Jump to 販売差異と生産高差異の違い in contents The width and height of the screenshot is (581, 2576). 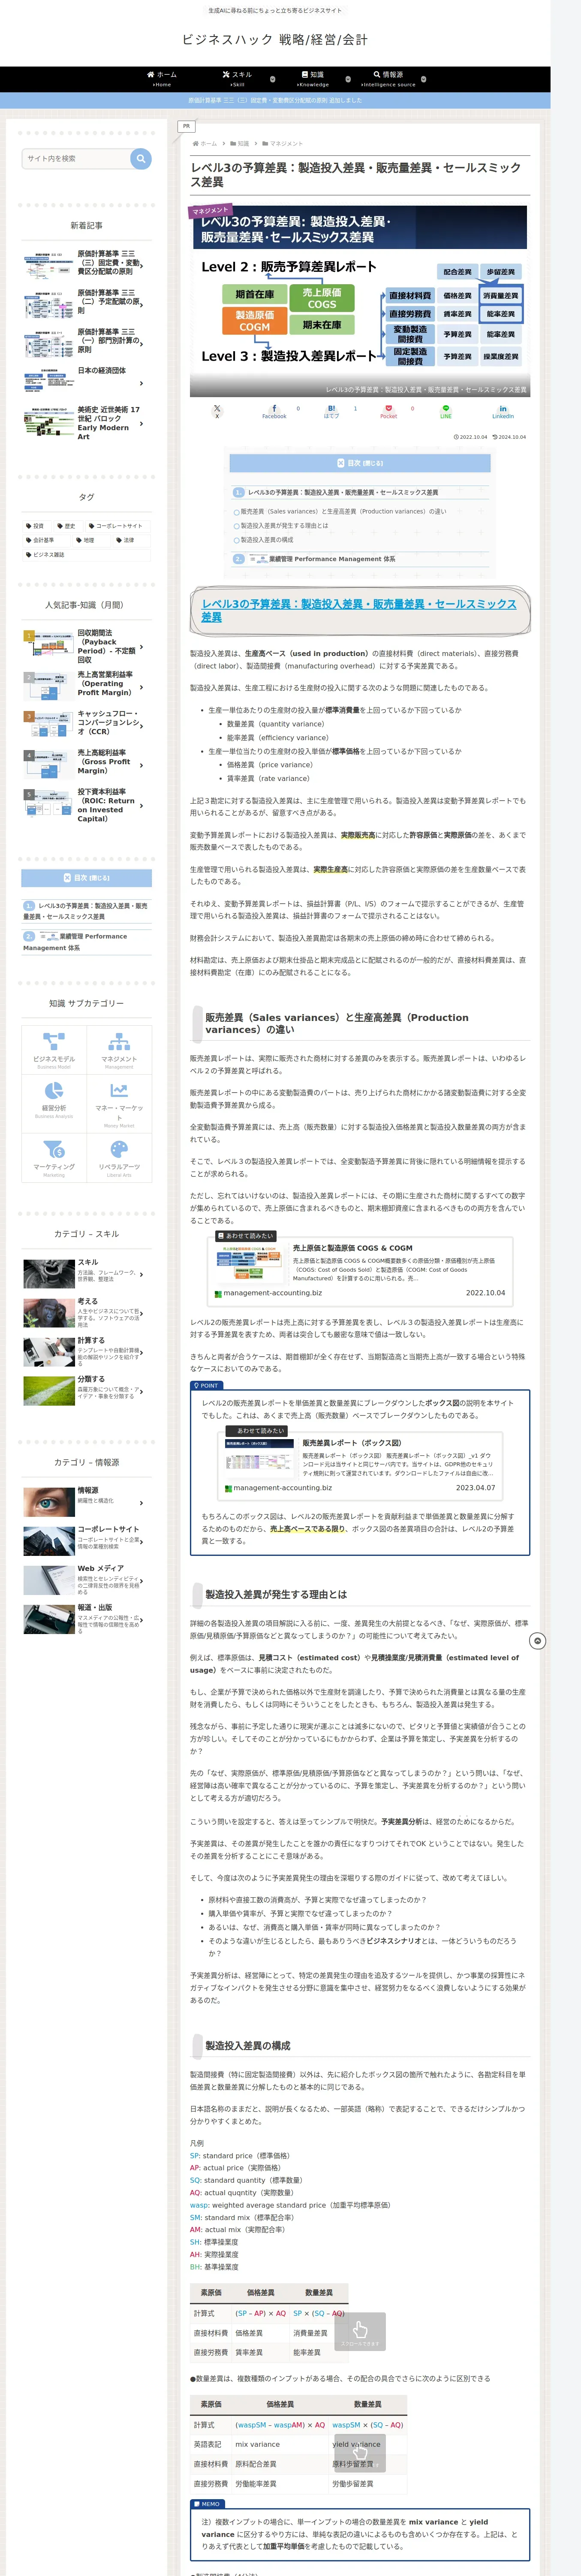point(343,512)
